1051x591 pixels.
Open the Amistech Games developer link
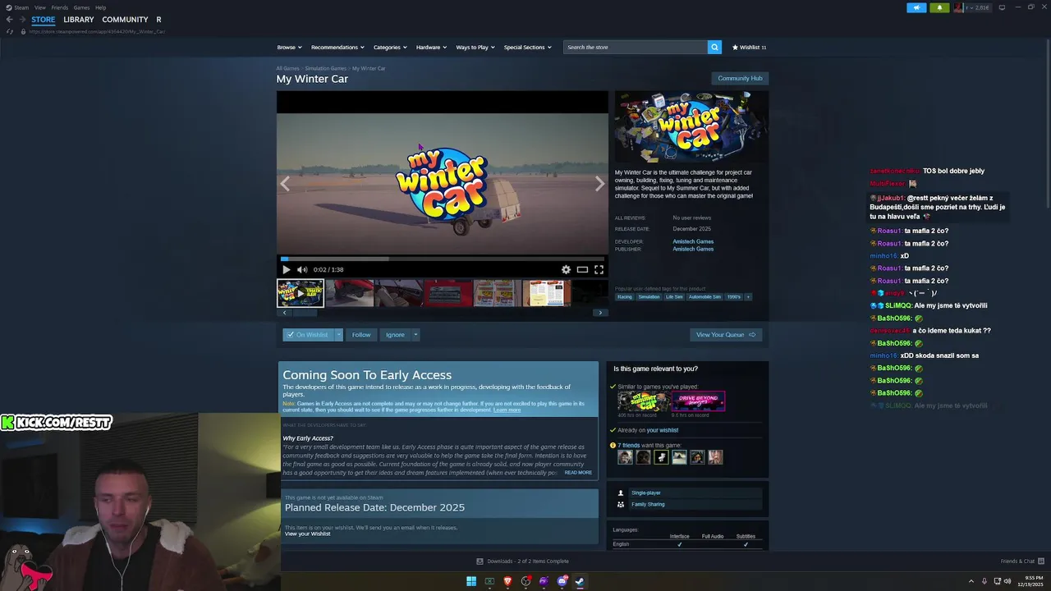693,241
